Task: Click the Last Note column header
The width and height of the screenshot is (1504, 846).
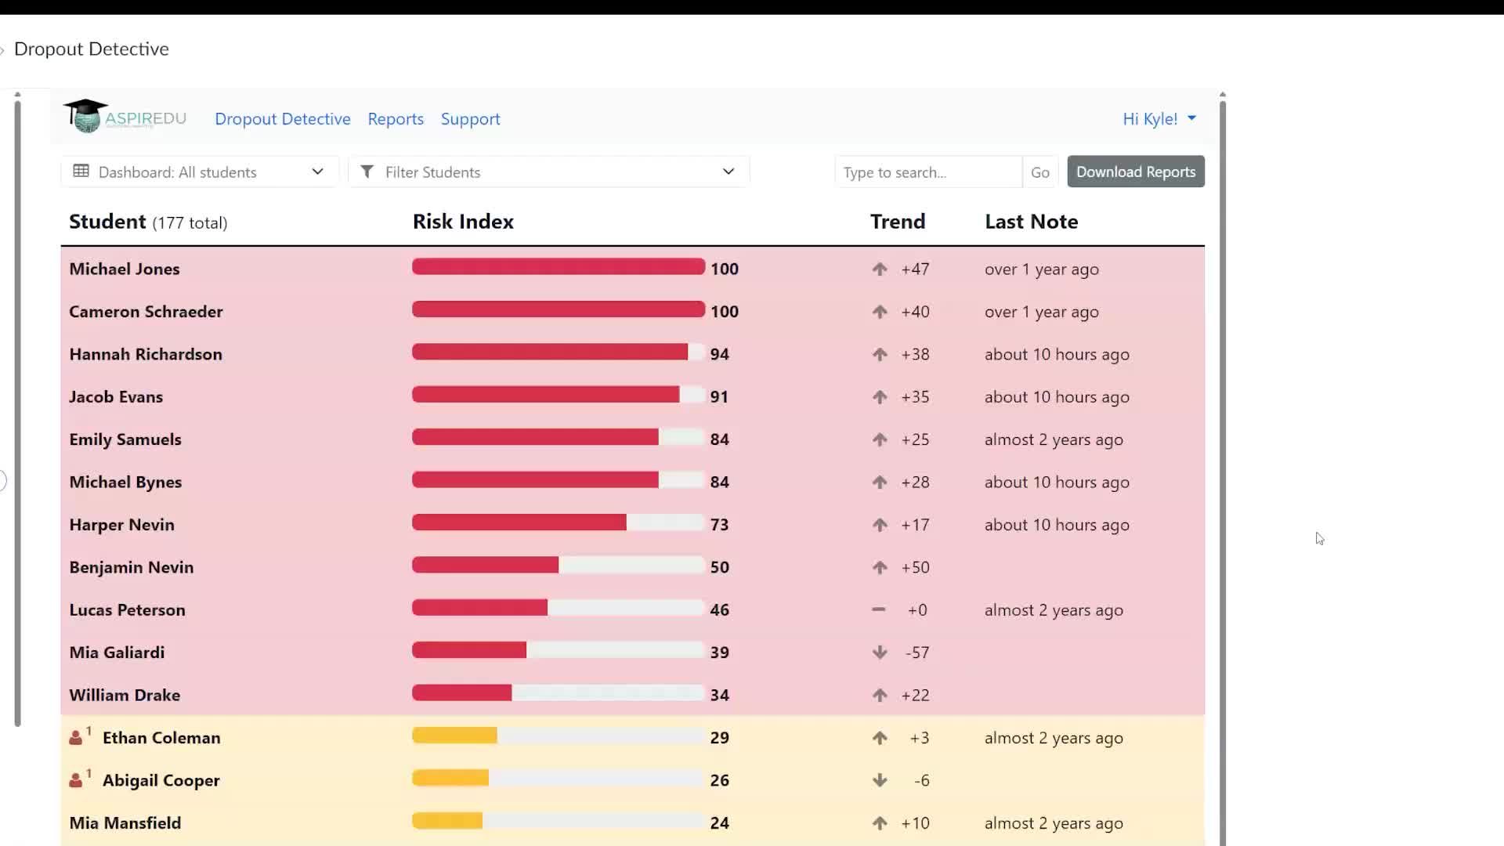Action: (1032, 222)
